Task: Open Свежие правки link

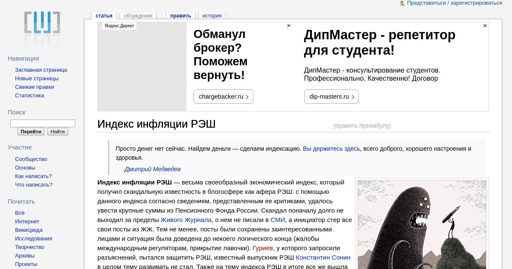Action: point(35,87)
